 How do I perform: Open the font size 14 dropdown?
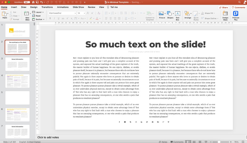(x=84, y=13)
